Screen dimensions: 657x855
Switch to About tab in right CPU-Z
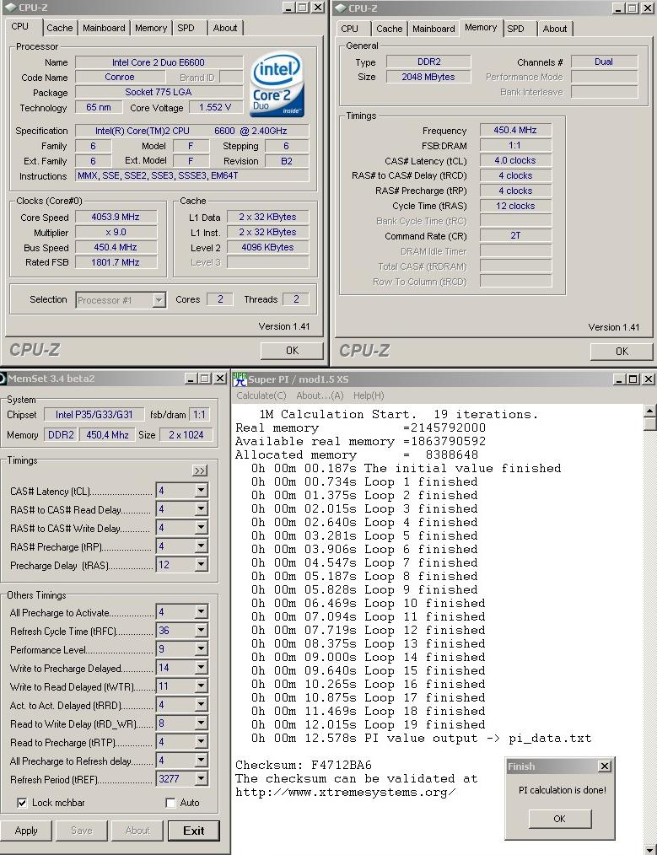(554, 29)
